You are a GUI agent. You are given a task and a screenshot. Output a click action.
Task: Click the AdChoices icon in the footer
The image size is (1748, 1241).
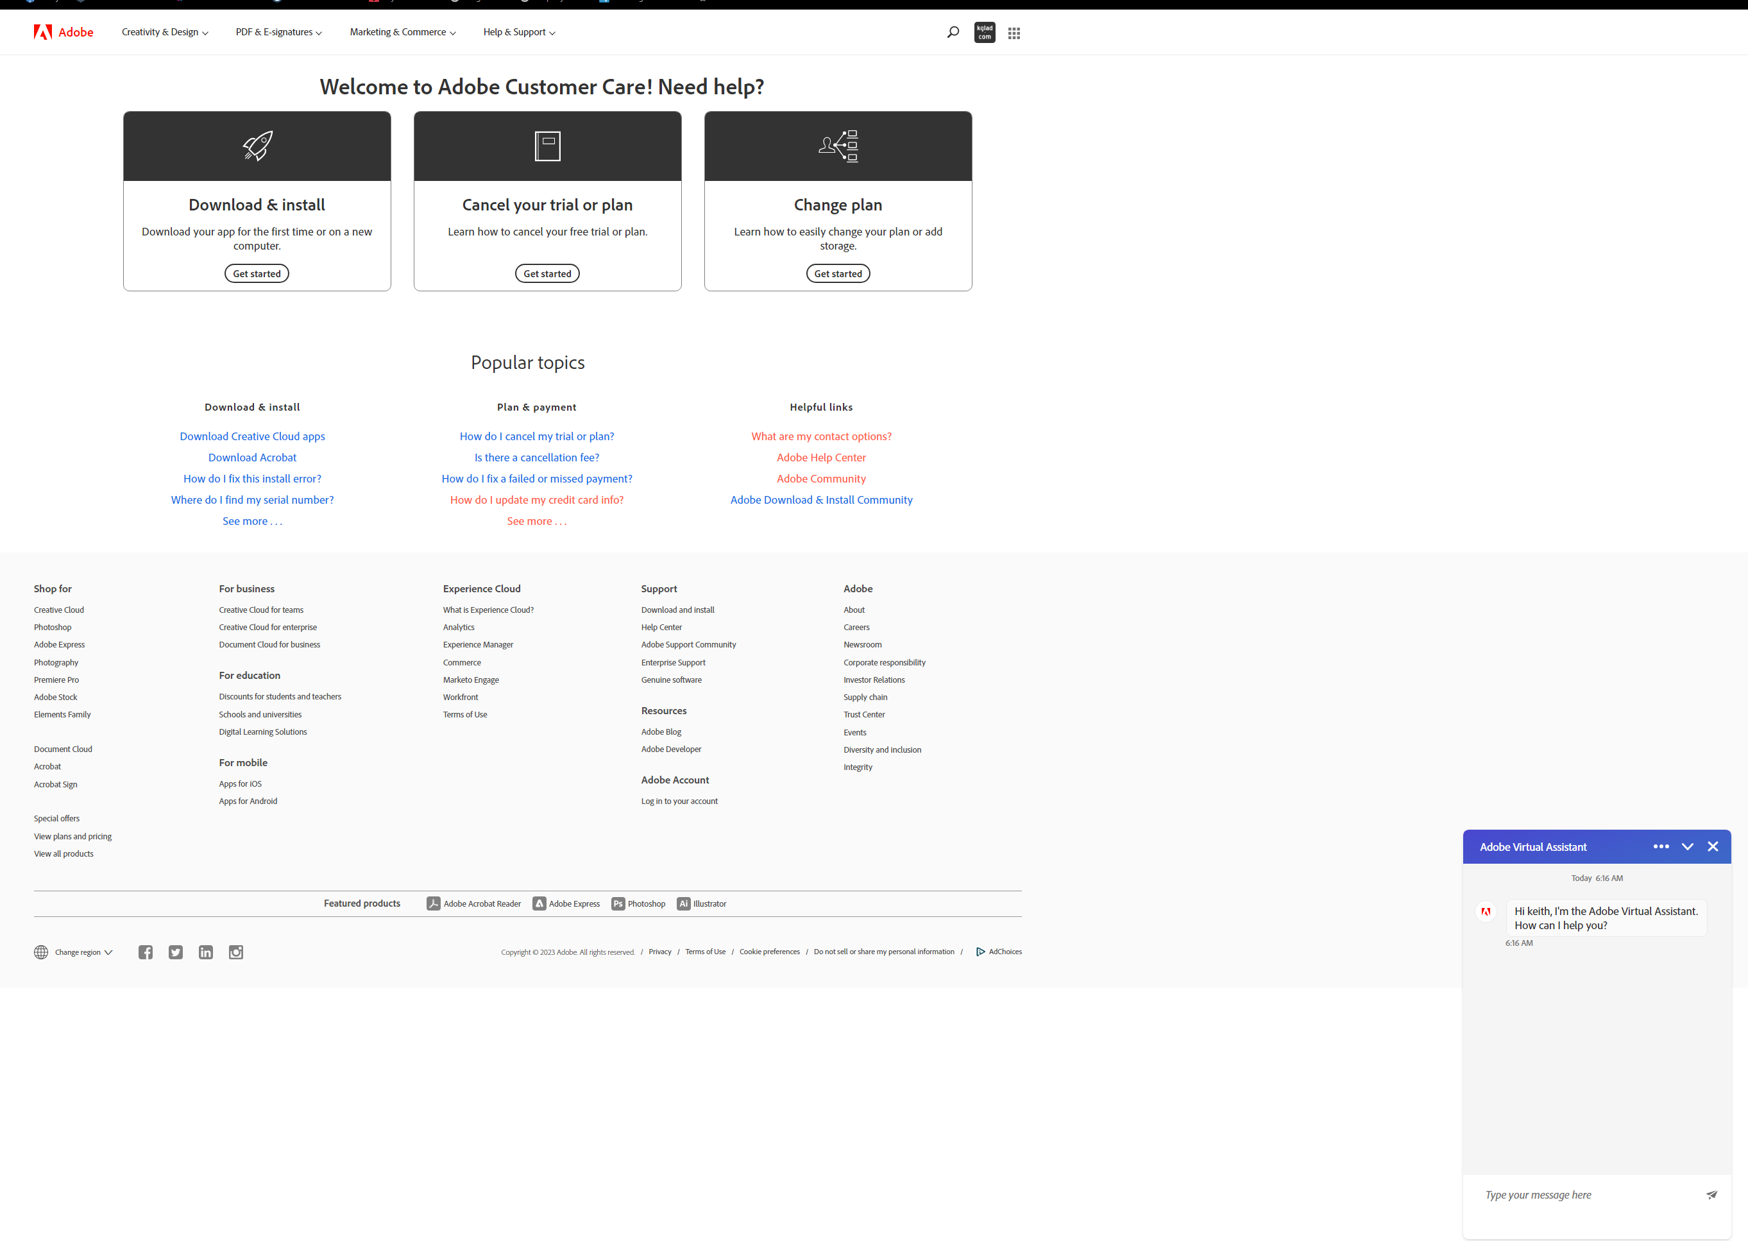[981, 952]
